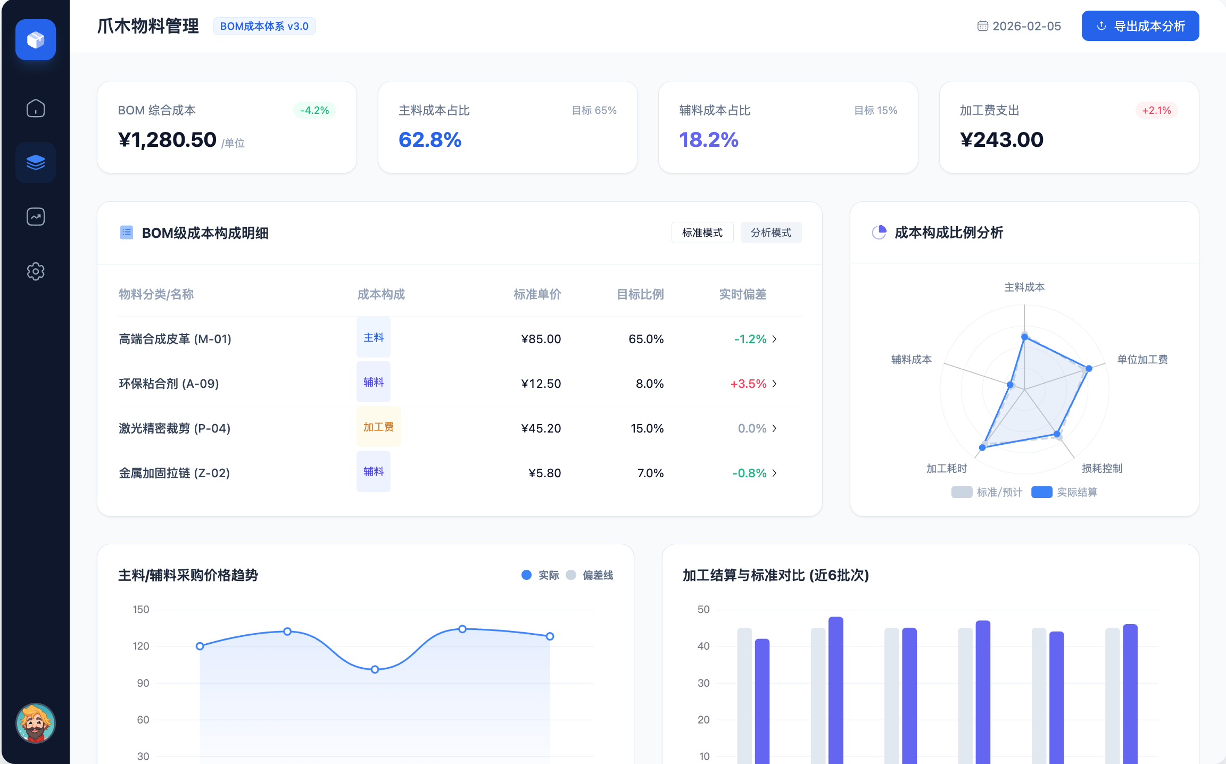Click the list icon beside BOM级成本构成明细
1226x764 pixels.
point(127,232)
